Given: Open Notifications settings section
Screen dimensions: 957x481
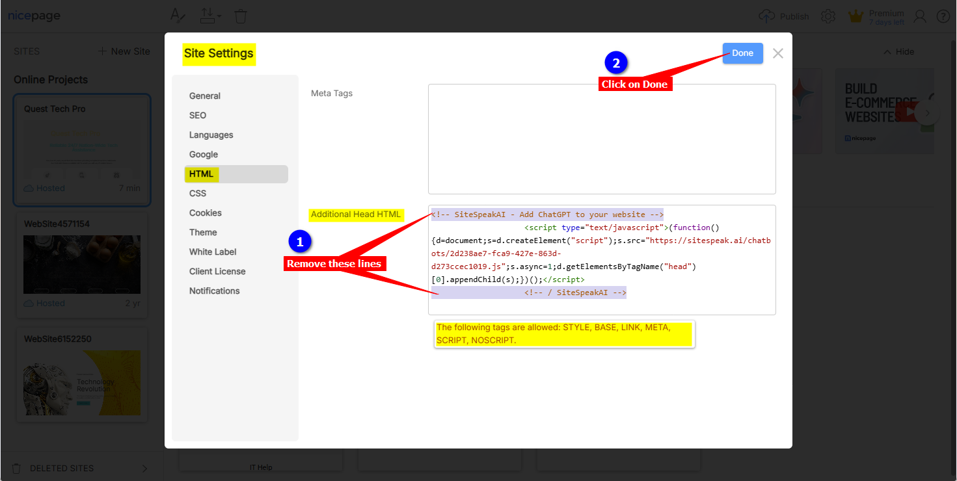Looking at the screenshot, I should pos(215,291).
